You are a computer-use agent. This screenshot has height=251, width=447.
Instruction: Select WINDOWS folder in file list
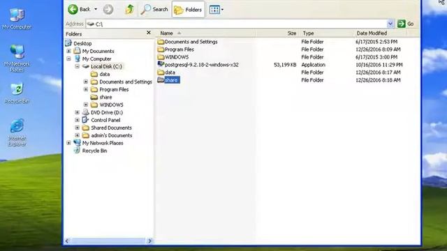pos(173,57)
